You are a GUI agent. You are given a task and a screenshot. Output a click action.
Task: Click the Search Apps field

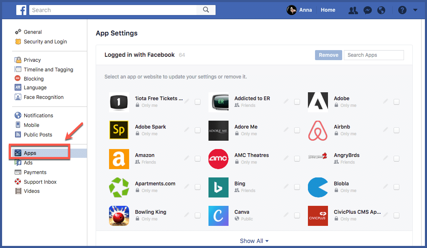click(374, 55)
